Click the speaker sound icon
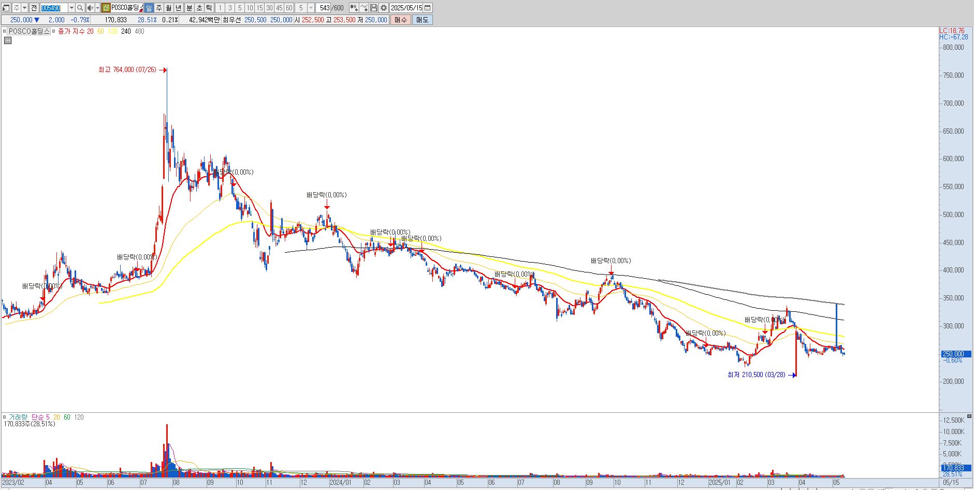The image size is (974, 490). (90, 8)
